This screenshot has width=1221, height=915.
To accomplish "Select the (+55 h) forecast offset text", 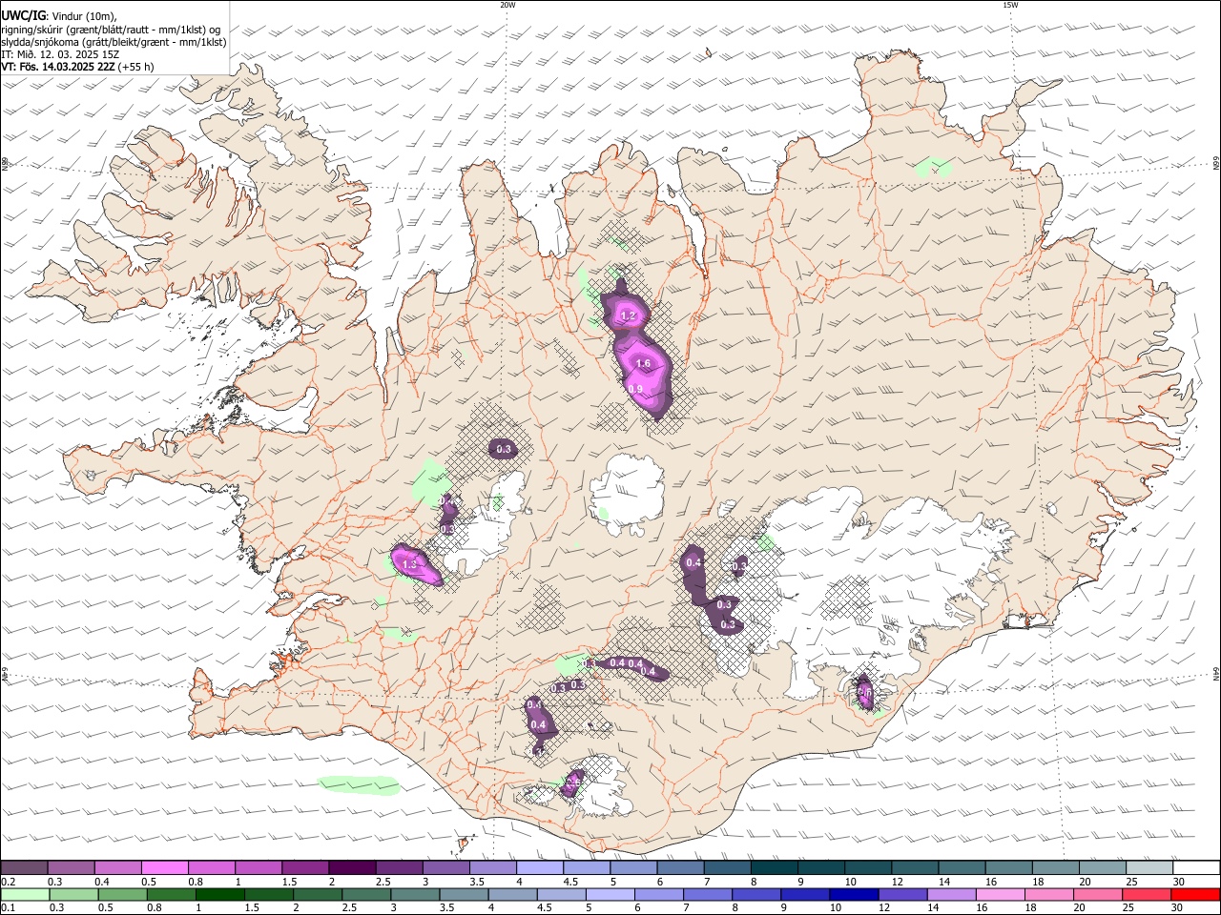I will click(136, 67).
